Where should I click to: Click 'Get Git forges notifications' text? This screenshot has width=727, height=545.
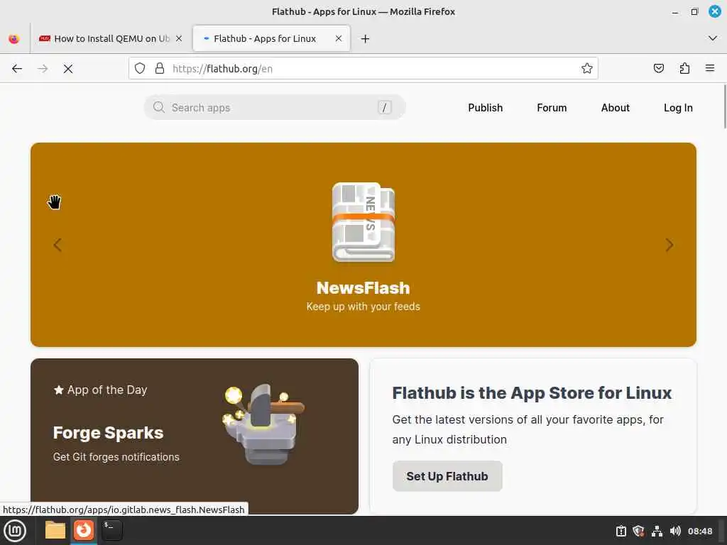(x=116, y=457)
